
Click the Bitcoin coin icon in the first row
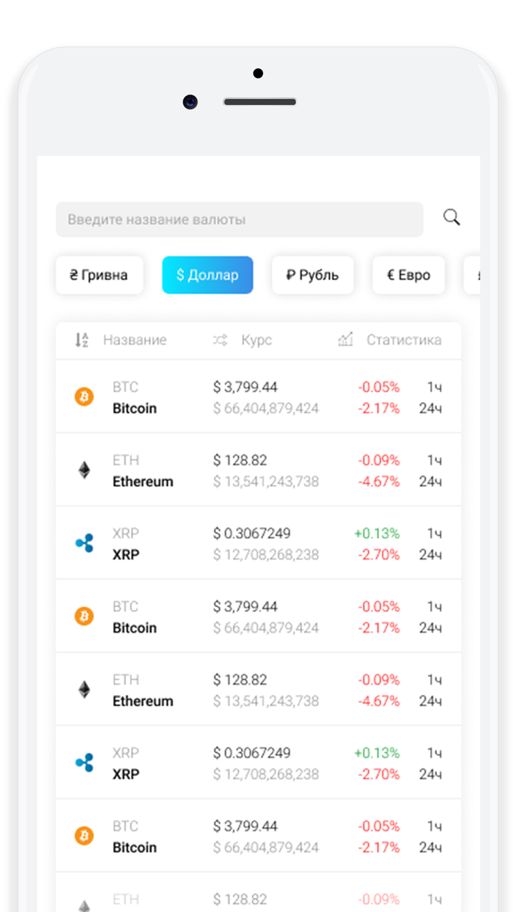tap(84, 397)
